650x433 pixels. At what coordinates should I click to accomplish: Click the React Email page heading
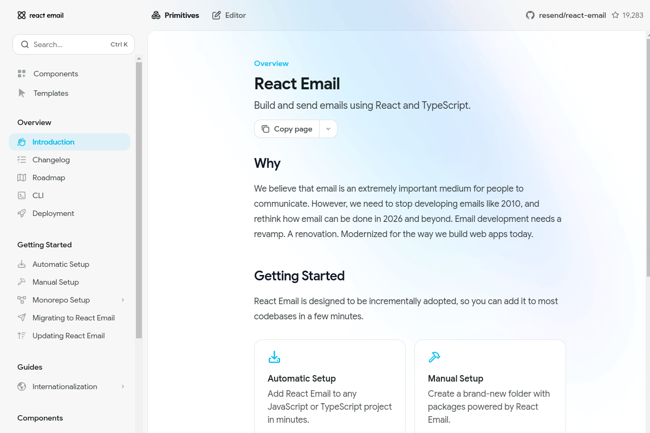tap(297, 84)
